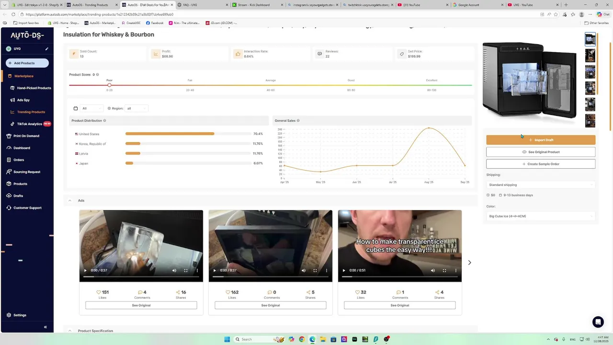Click the Product Score slider marker

point(109,85)
